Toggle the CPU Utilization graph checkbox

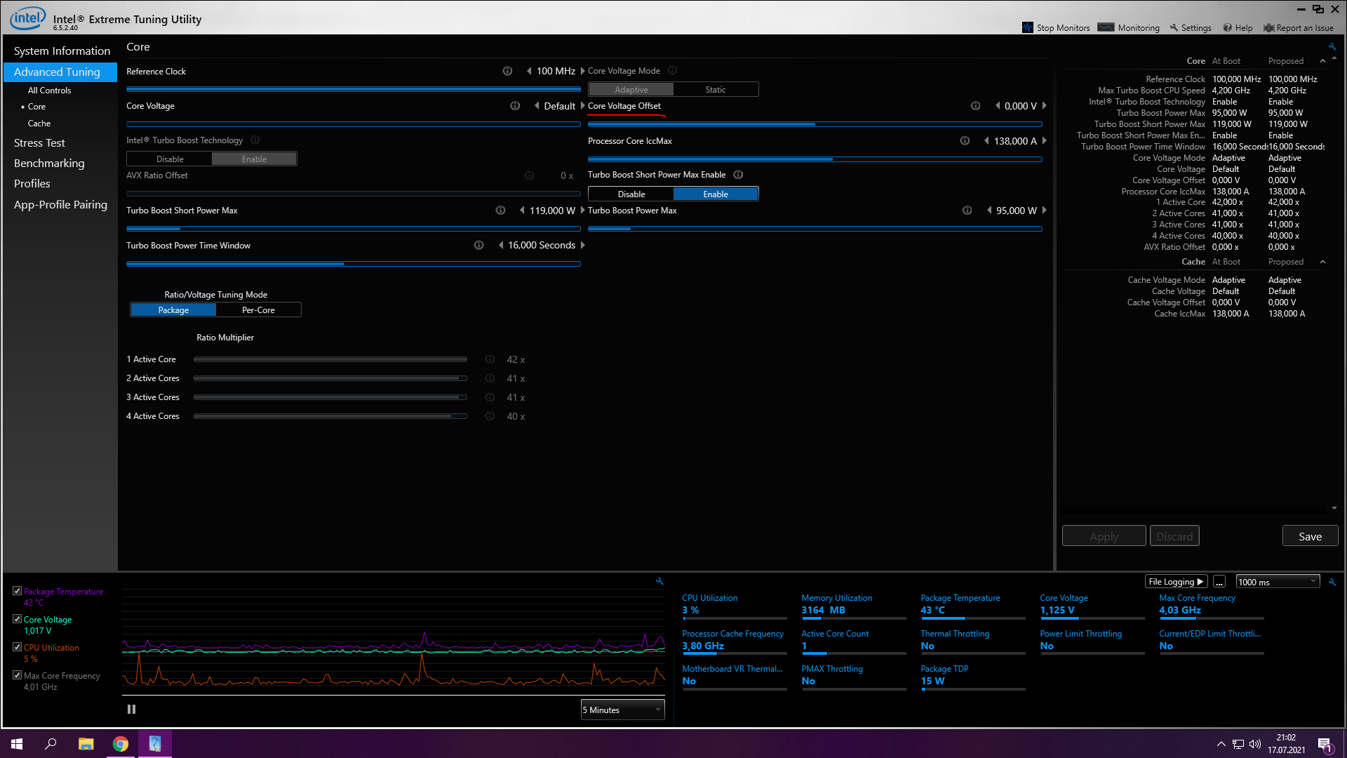tap(17, 647)
